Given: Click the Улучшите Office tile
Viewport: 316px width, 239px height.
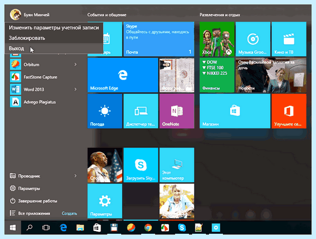Looking at the screenshot, I should (x=289, y=111).
